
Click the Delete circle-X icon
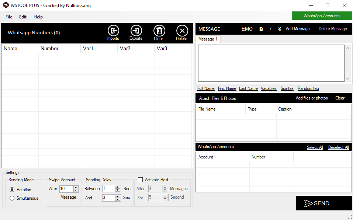point(182,31)
